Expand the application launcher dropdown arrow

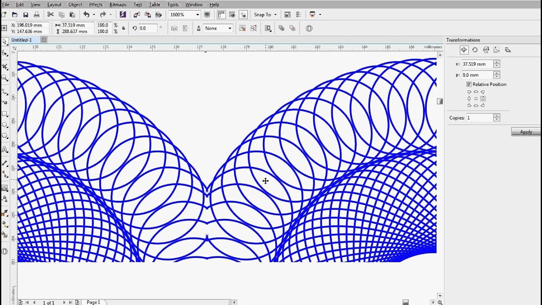click(x=320, y=14)
